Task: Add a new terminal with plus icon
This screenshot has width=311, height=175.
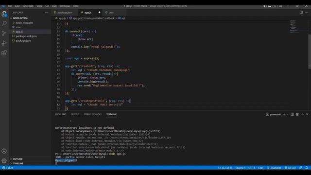Action: tap(284, 114)
